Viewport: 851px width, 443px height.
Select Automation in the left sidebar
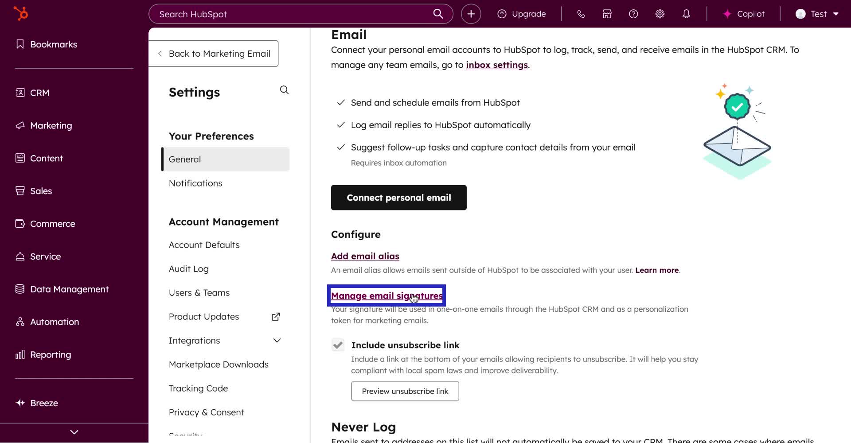click(54, 322)
